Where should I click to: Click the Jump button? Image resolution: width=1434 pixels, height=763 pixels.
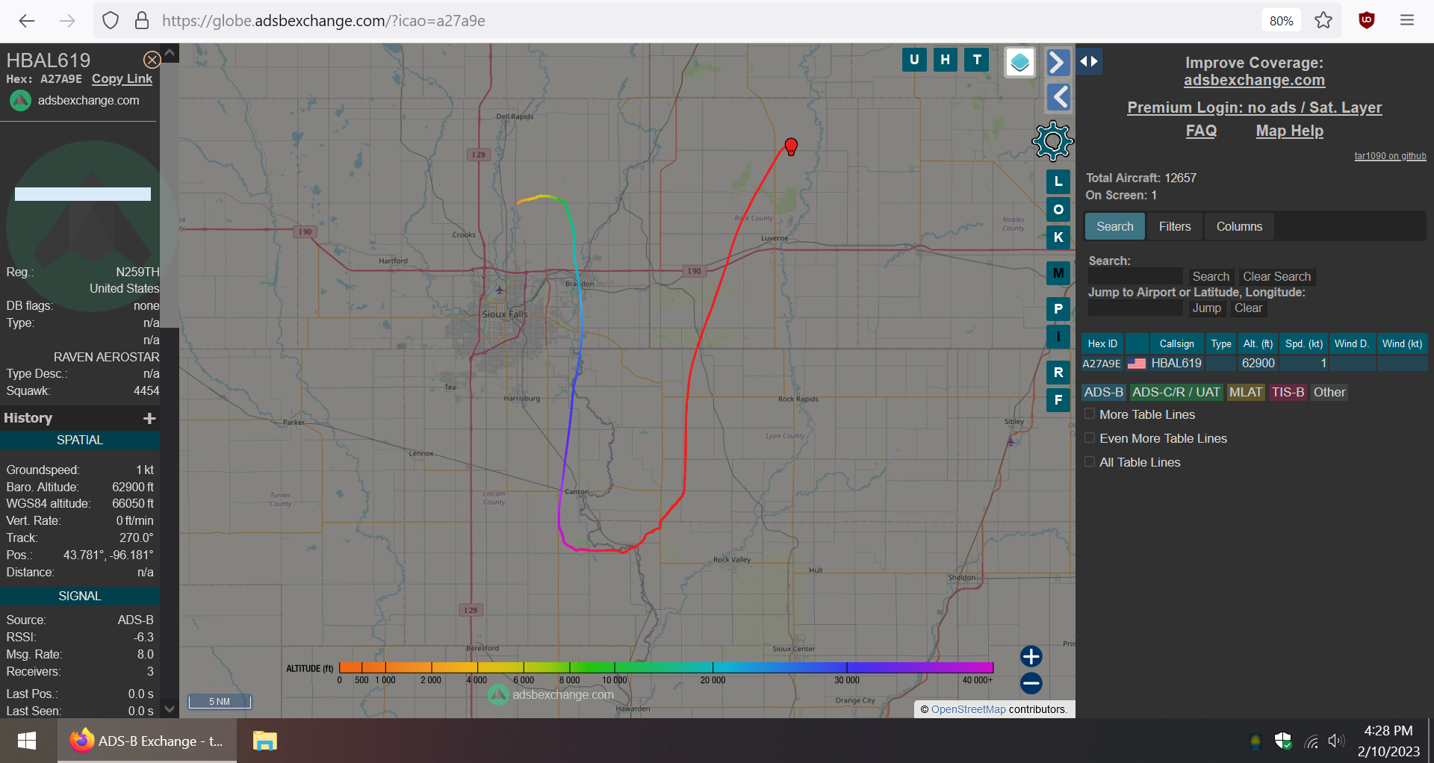point(1206,308)
